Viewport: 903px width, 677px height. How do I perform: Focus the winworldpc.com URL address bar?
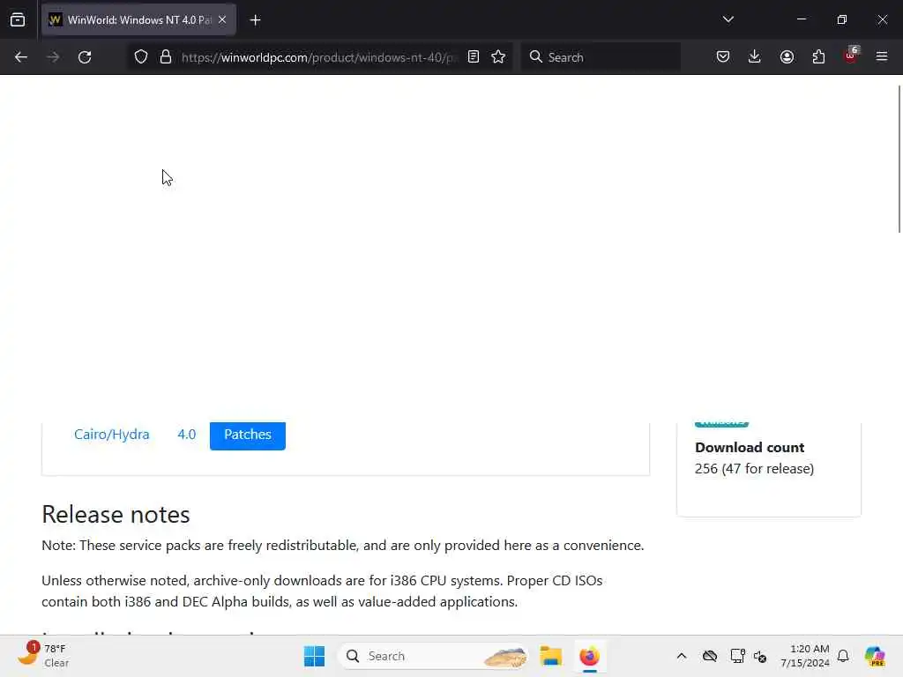coord(318,57)
